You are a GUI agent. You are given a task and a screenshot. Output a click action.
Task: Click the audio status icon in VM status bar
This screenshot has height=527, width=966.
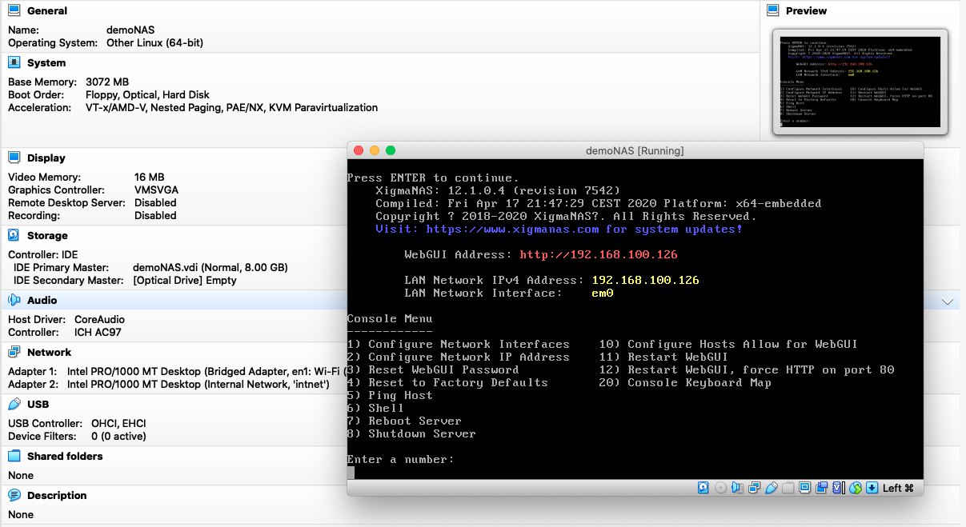737,488
